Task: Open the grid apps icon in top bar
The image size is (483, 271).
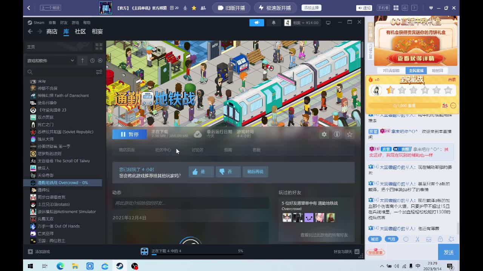Action: tap(396, 8)
